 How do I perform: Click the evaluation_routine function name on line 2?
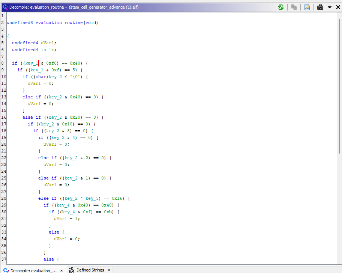point(59,23)
